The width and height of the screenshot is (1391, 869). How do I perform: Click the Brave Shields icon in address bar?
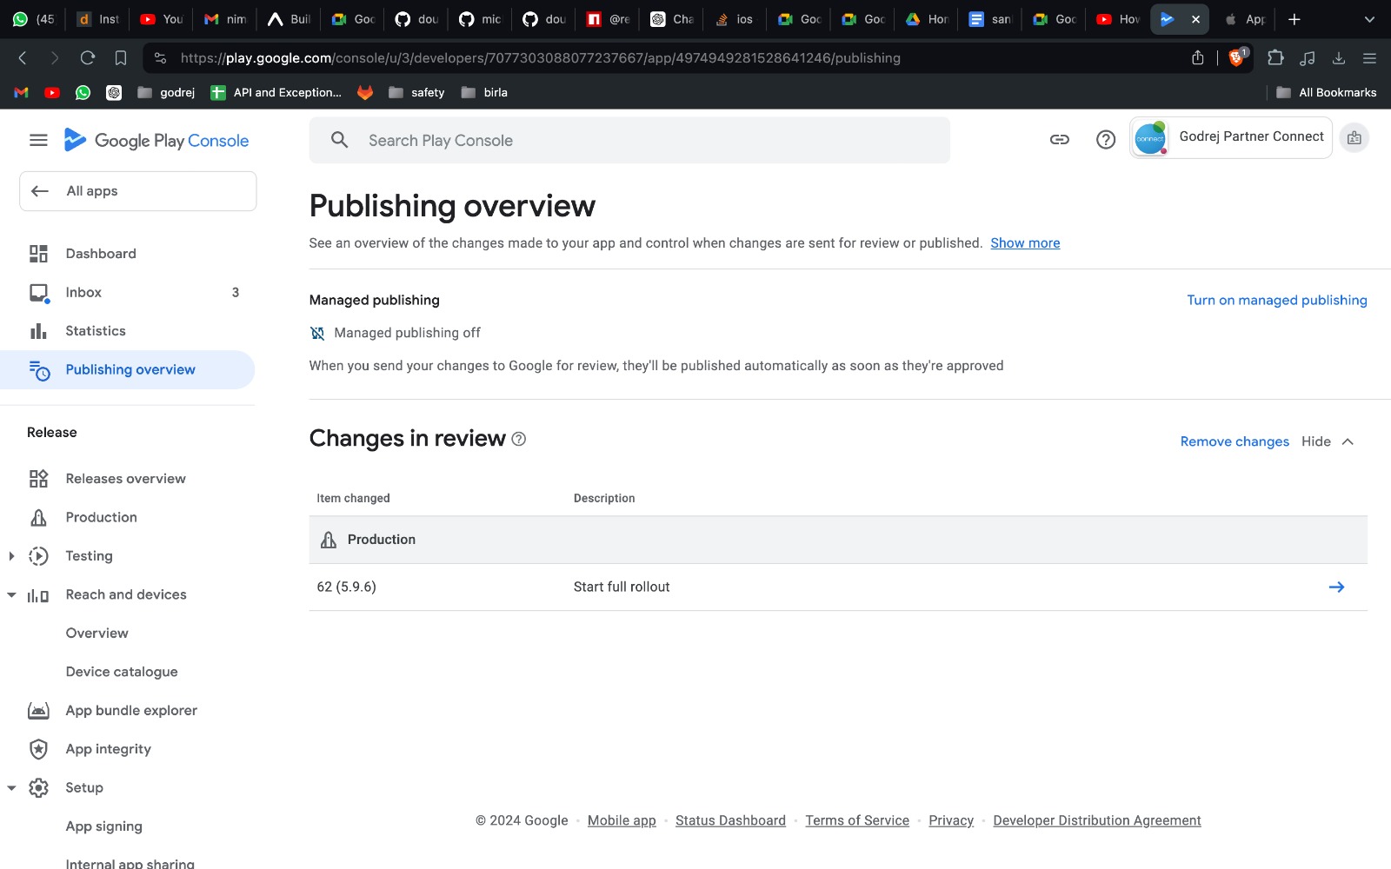point(1236,58)
